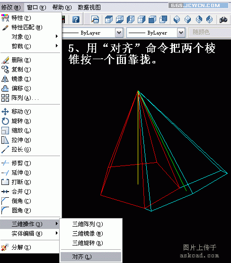Choose the 旋转(R) rotate icon
The image size is (231, 263).
[5, 121]
